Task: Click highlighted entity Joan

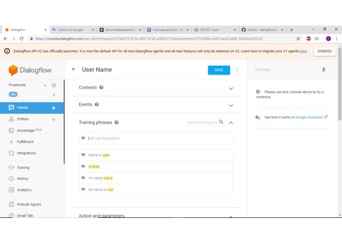Action: (x=106, y=155)
